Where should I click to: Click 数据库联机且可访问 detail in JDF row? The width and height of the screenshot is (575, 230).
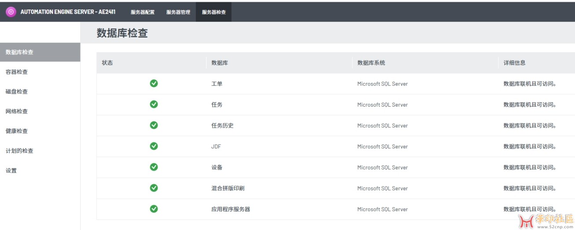pyautogui.click(x=530, y=147)
